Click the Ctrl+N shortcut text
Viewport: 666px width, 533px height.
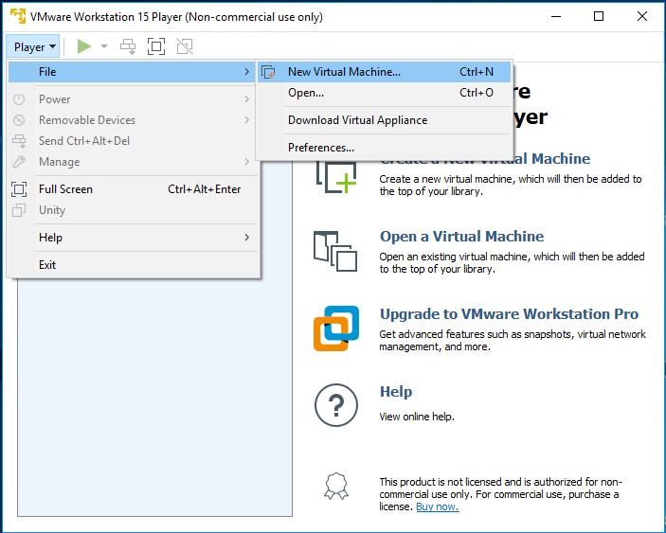(477, 72)
